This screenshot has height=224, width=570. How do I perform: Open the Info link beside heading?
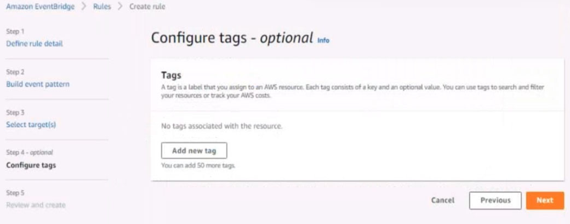[323, 40]
